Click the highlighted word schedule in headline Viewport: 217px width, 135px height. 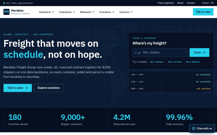(23, 55)
